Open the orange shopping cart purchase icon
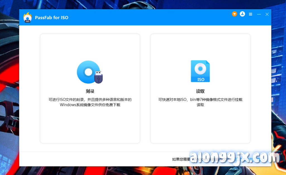Image resolution: width=286 pixels, height=175 pixels. [x=234, y=14]
